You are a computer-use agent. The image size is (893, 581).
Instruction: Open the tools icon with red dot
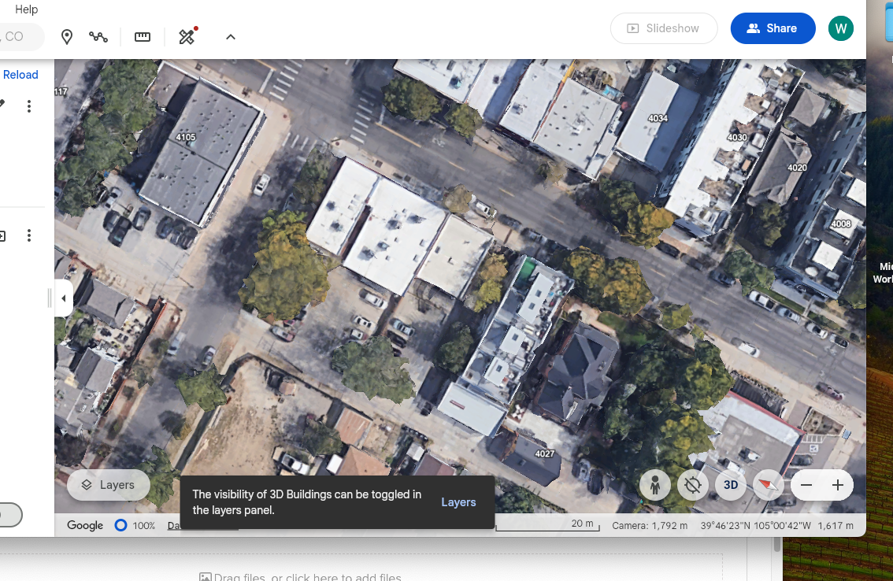tap(187, 37)
